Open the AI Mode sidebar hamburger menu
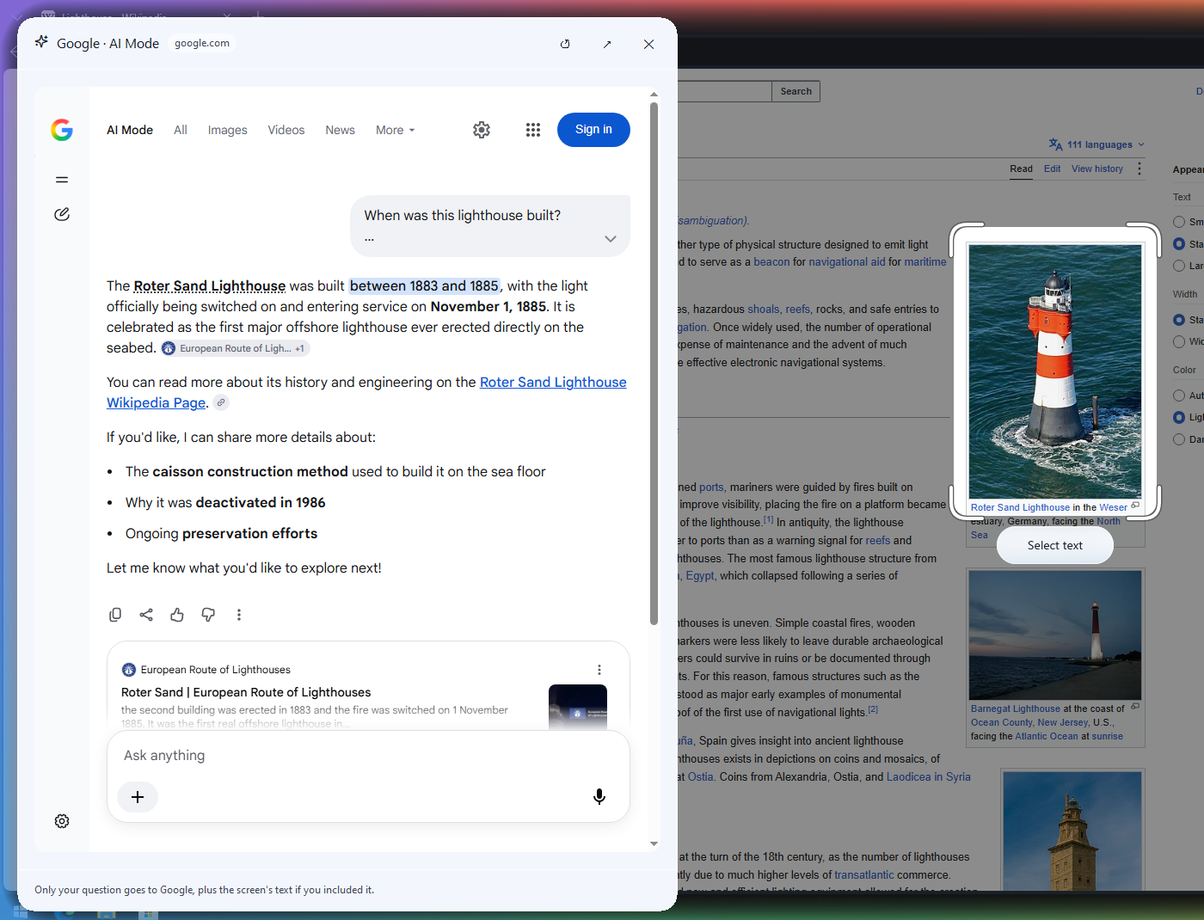This screenshot has height=920, width=1204. point(62,180)
